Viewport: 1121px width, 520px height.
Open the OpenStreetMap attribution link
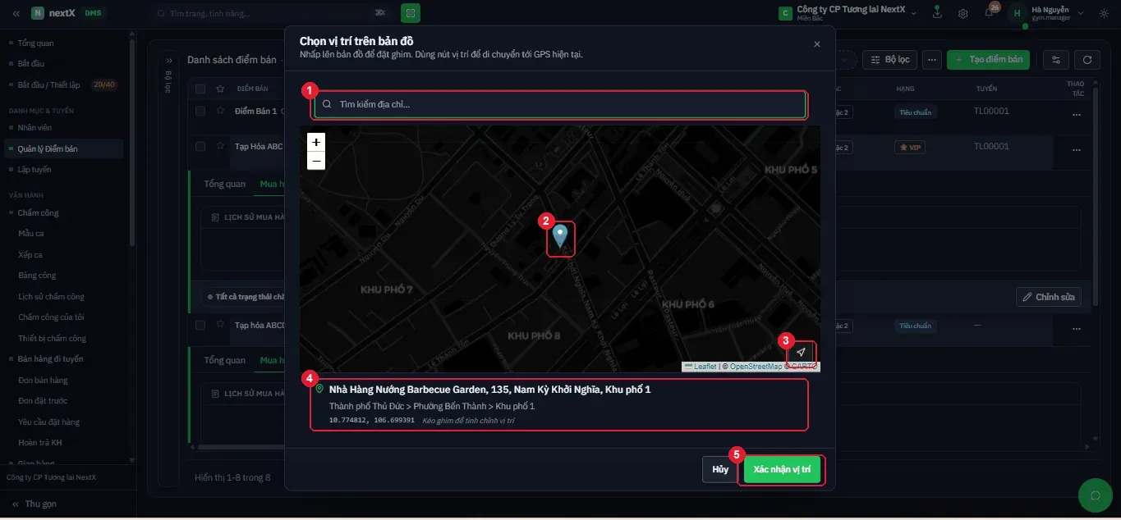point(756,367)
